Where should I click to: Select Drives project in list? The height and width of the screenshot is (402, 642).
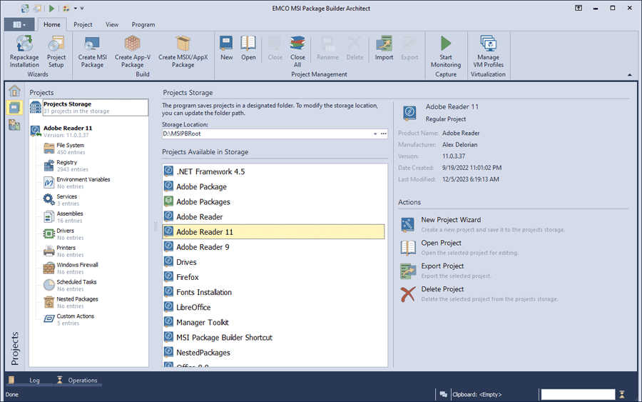[x=273, y=262]
